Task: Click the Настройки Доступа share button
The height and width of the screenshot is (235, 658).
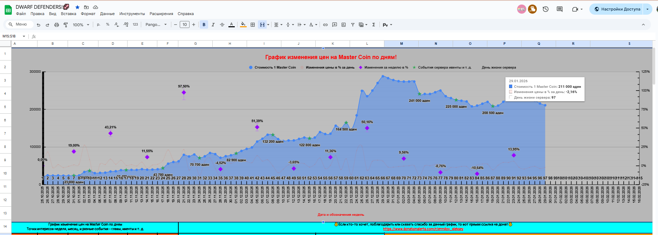Action: (x=617, y=9)
